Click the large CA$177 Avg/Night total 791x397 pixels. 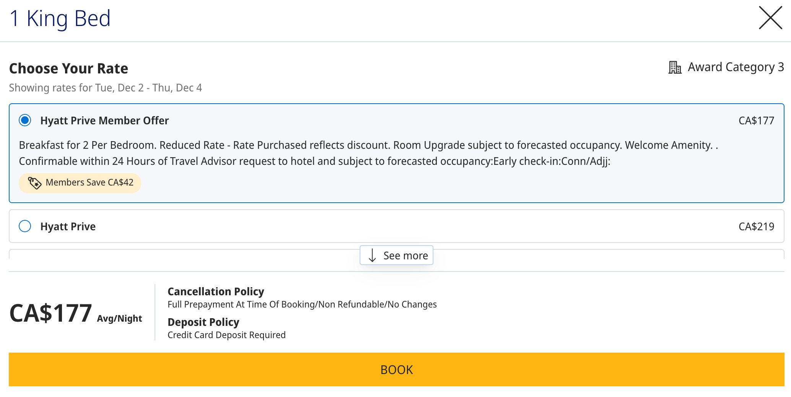51,313
